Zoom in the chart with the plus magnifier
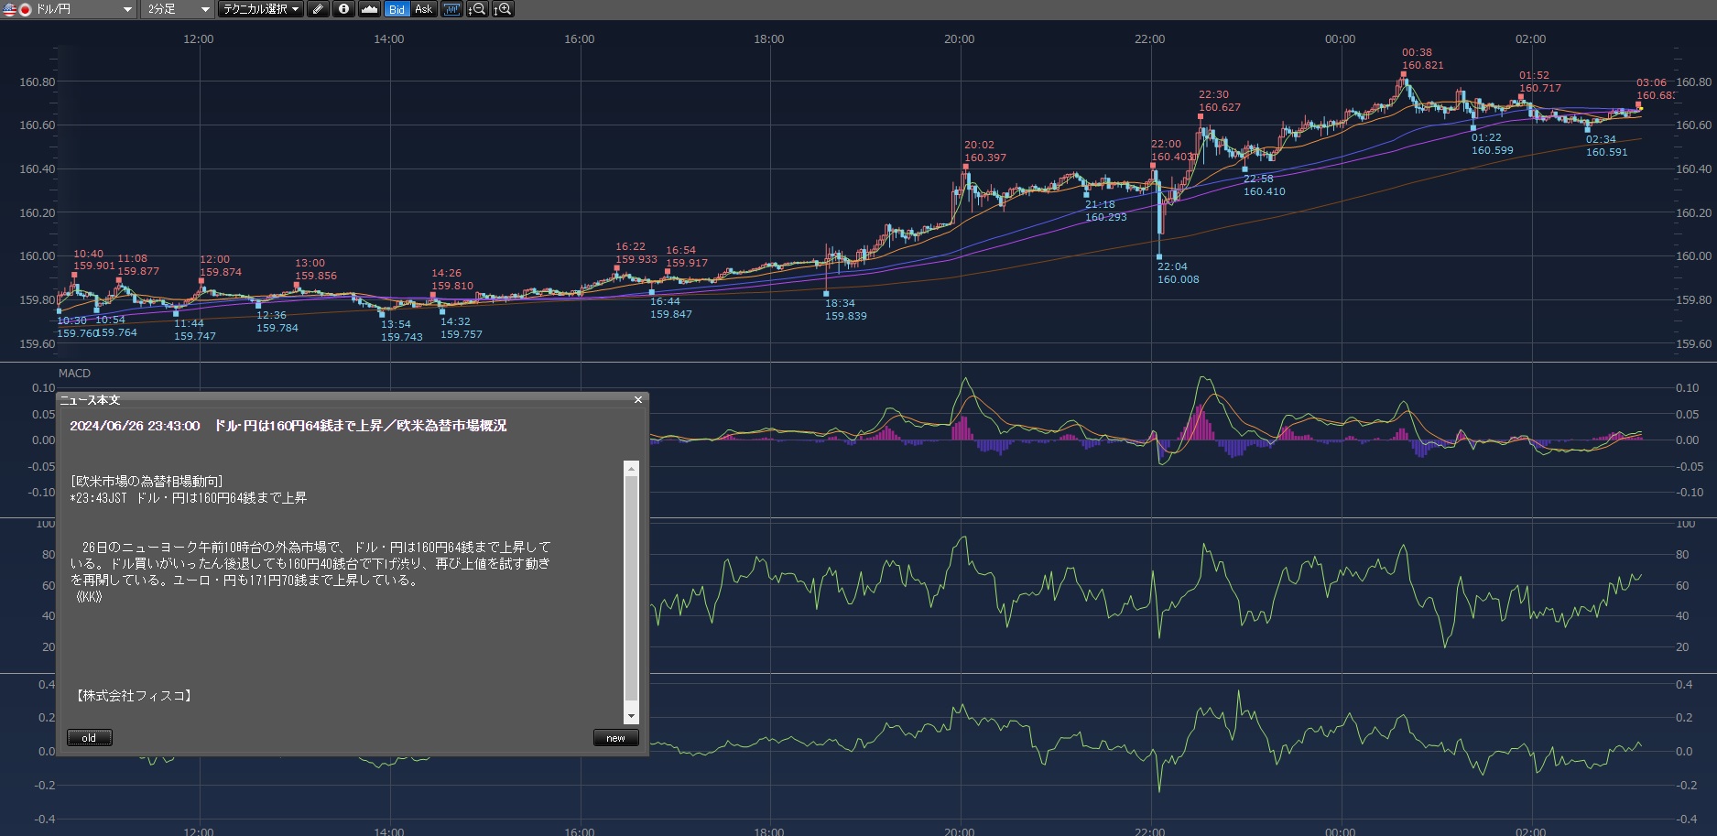Viewport: 1717px width, 836px height. (x=503, y=9)
